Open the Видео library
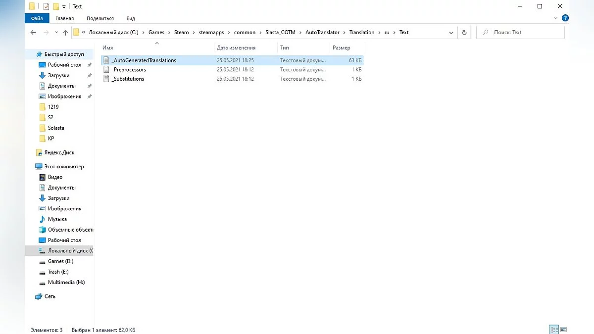The height and width of the screenshot is (334, 594). pyautogui.click(x=55, y=177)
